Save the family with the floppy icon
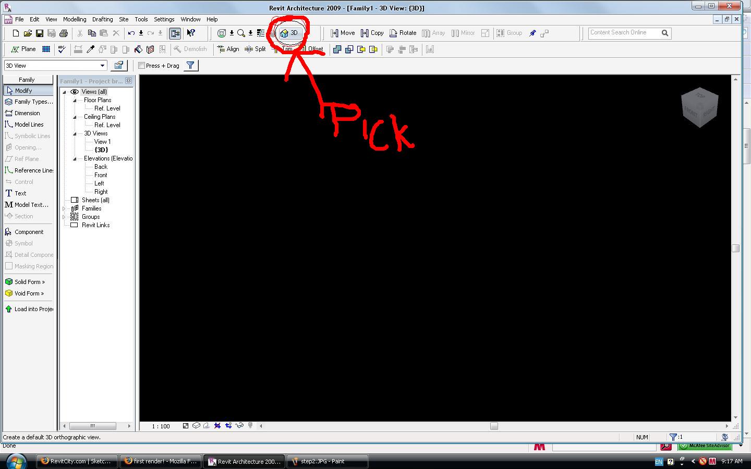The height and width of the screenshot is (469, 751). pyautogui.click(x=40, y=33)
